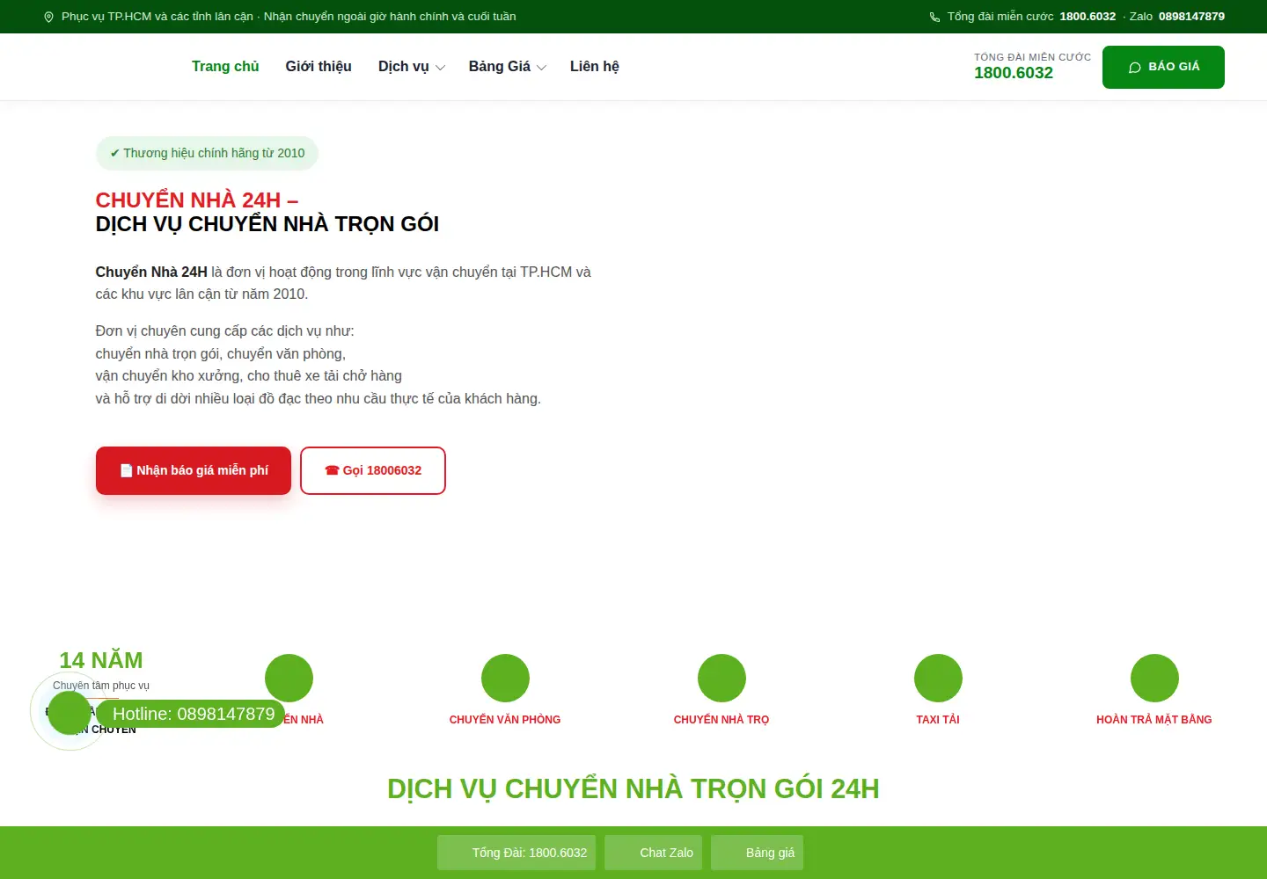
Task: Open the Bảng Giá menu
Action: pyautogui.click(x=500, y=67)
